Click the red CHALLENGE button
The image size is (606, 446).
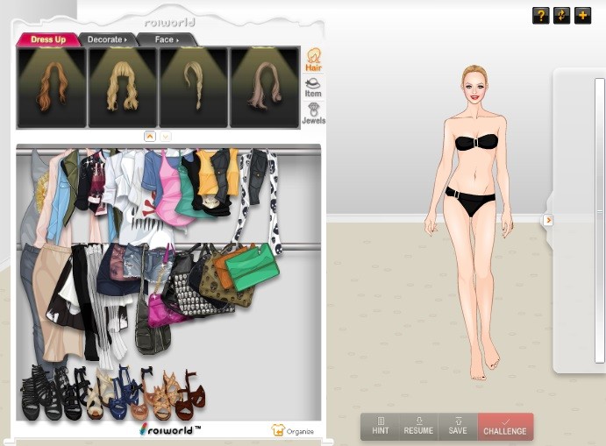click(x=505, y=427)
